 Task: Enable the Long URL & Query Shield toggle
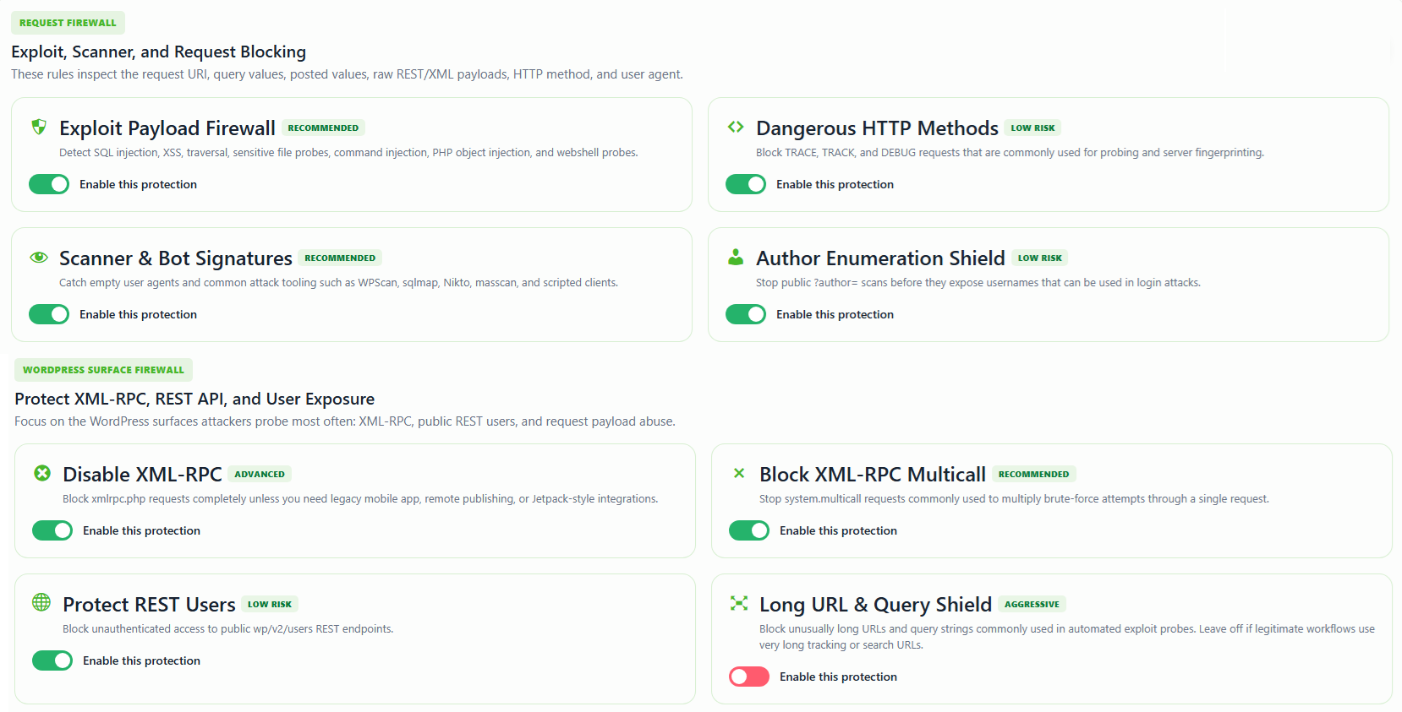(749, 677)
